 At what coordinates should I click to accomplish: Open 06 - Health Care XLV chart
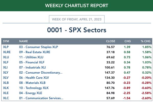click(x=34, y=78)
